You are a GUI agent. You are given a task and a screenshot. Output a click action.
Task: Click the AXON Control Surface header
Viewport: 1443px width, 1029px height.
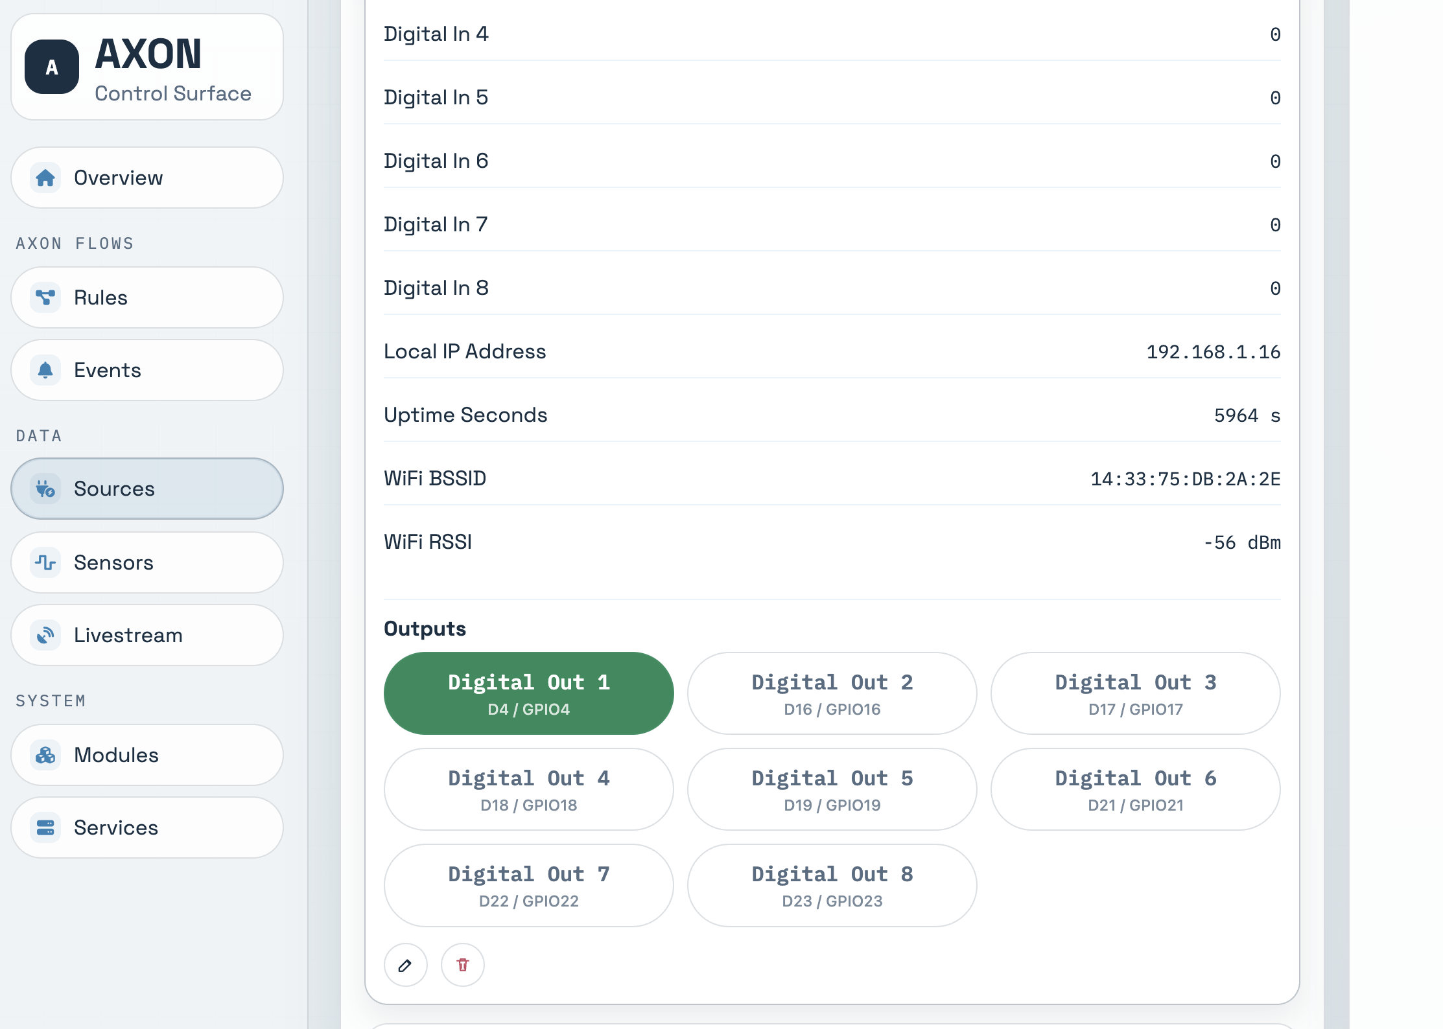pyautogui.click(x=147, y=67)
